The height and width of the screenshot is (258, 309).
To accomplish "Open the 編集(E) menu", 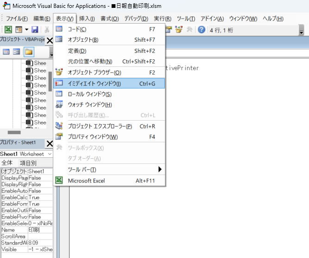I will [42, 19].
